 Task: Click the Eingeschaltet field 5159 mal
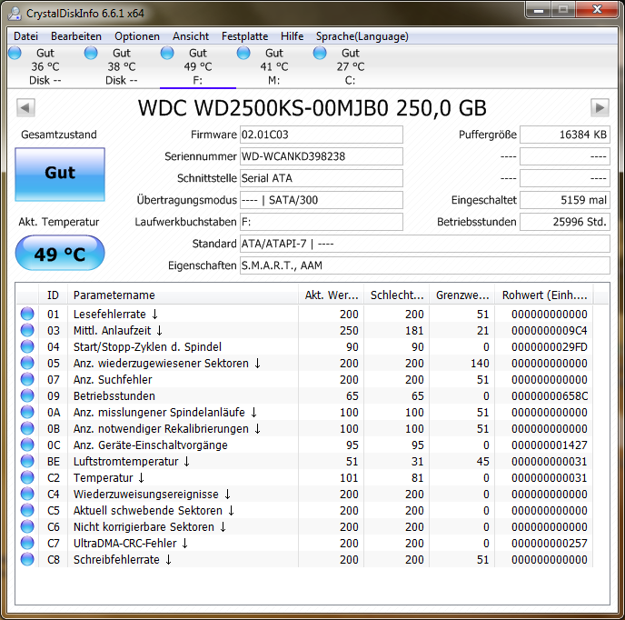565,200
